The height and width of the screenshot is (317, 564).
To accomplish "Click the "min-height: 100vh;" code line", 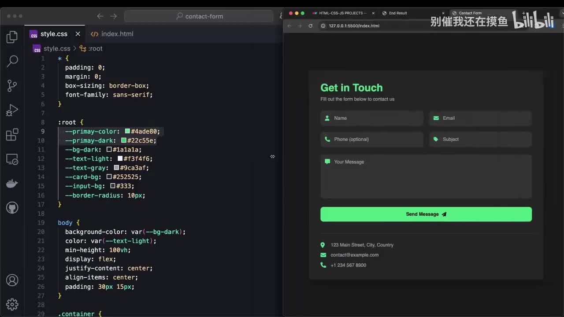I will pyautogui.click(x=98, y=250).
